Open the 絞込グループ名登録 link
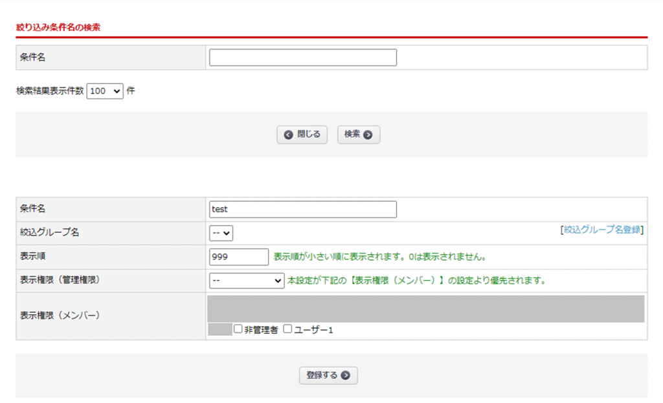 click(601, 230)
